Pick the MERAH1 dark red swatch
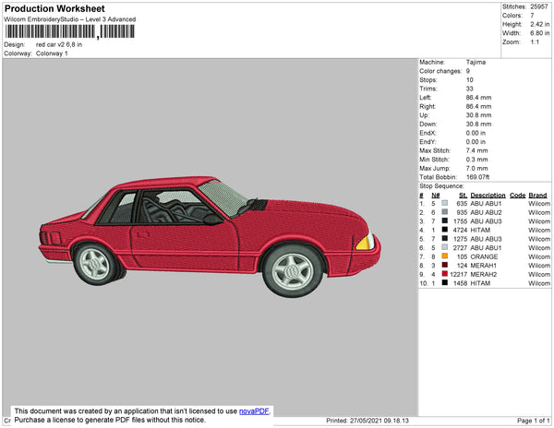554x428 pixels. tap(444, 265)
